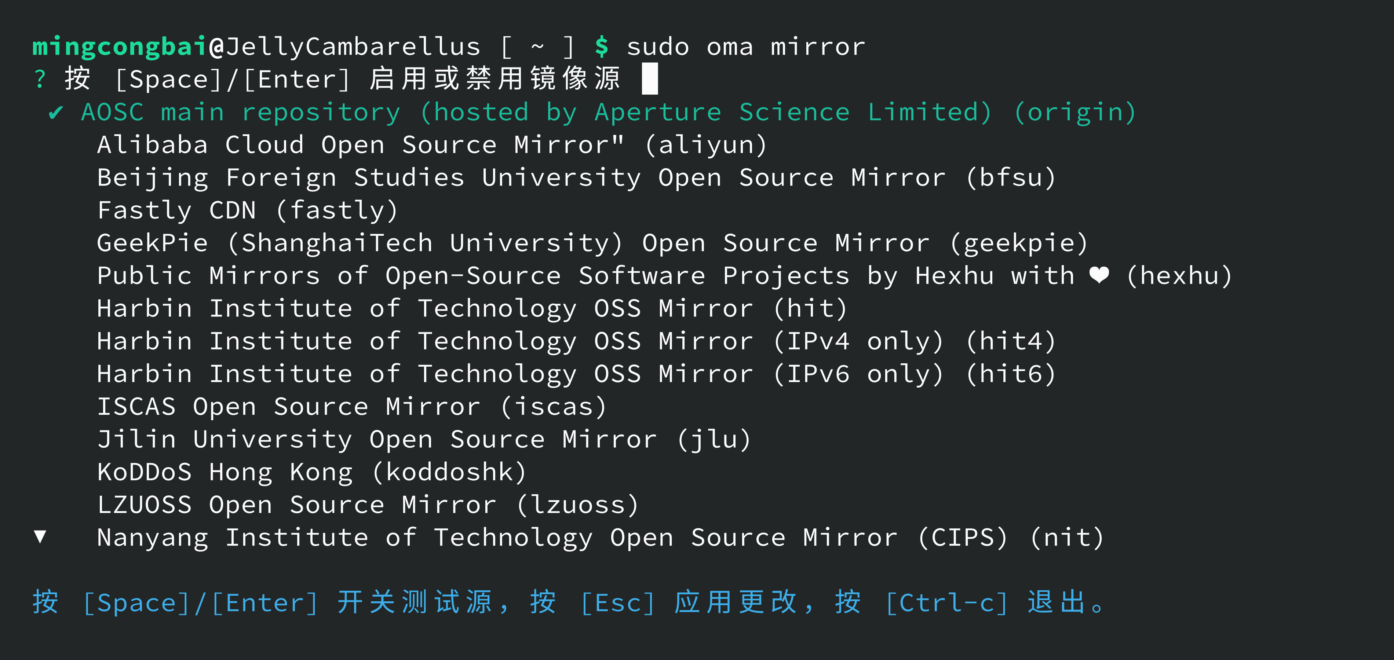
Task: Toggle the Alibaba Cloud Open Source Mirror entry
Action: (x=431, y=145)
